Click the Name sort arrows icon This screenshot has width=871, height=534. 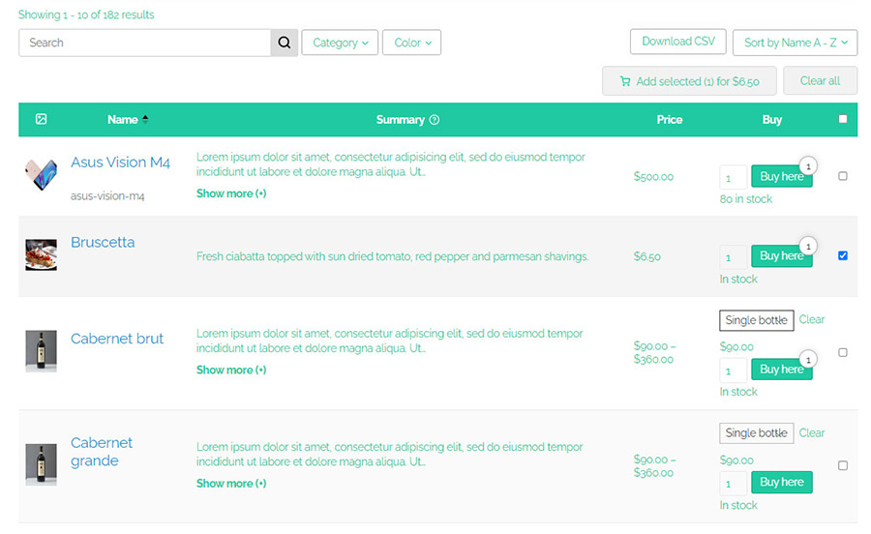145,119
